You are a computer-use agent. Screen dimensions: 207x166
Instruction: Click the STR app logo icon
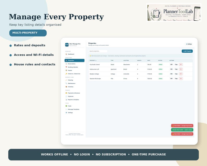tap(67, 45)
